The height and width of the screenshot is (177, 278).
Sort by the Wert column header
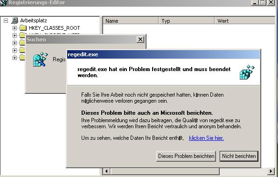click(245, 21)
